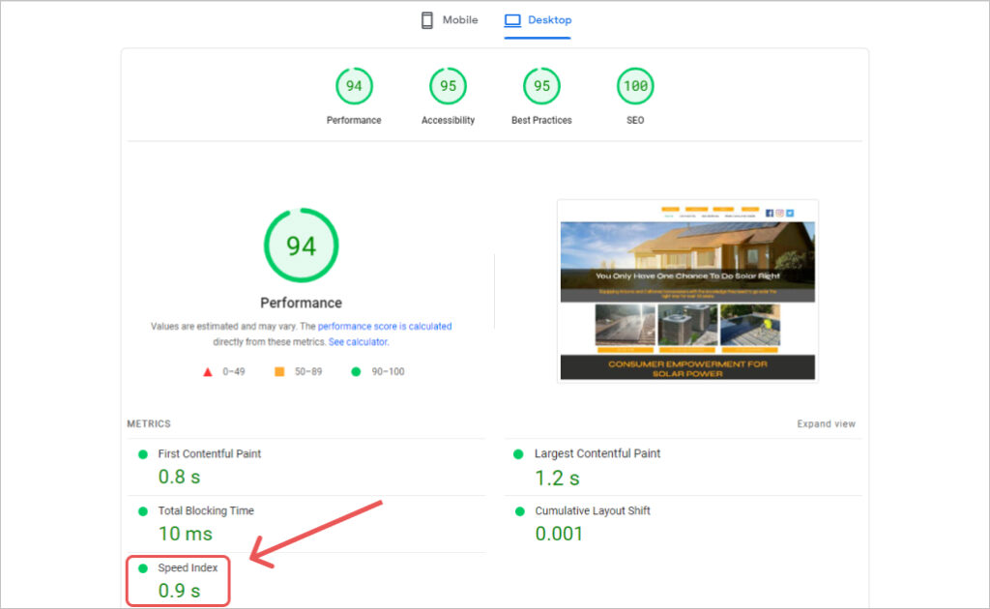Click the See calculator link
The width and height of the screenshot is (990, 609).
click(359, 341)
